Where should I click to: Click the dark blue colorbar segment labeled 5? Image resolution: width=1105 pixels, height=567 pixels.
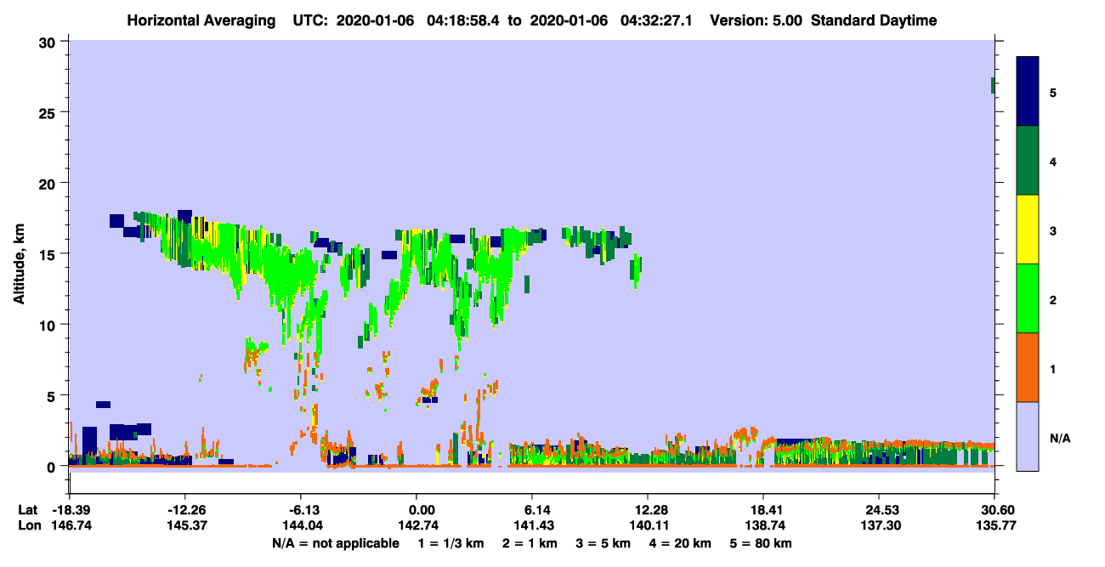[1028, 91]
